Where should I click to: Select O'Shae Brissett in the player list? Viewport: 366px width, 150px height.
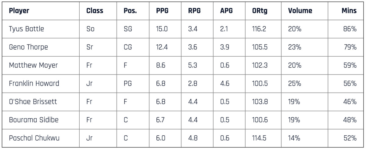33,102
